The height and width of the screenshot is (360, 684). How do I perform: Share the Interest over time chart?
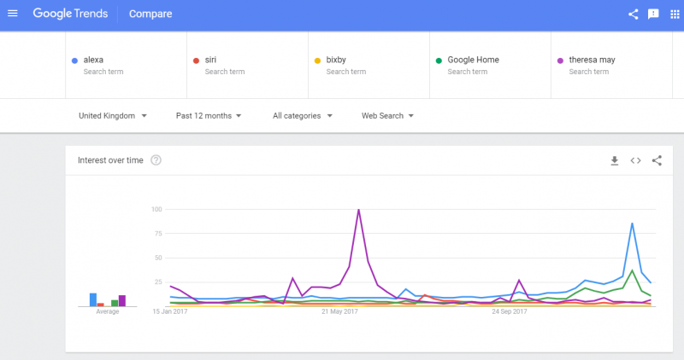pos(657,160)
